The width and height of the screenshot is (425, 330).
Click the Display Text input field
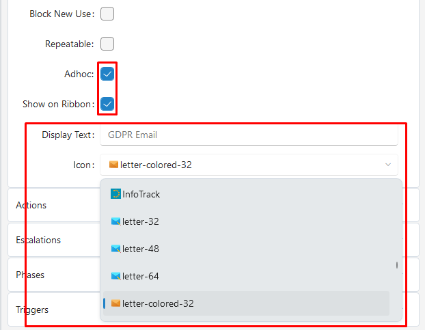point(249,135)
